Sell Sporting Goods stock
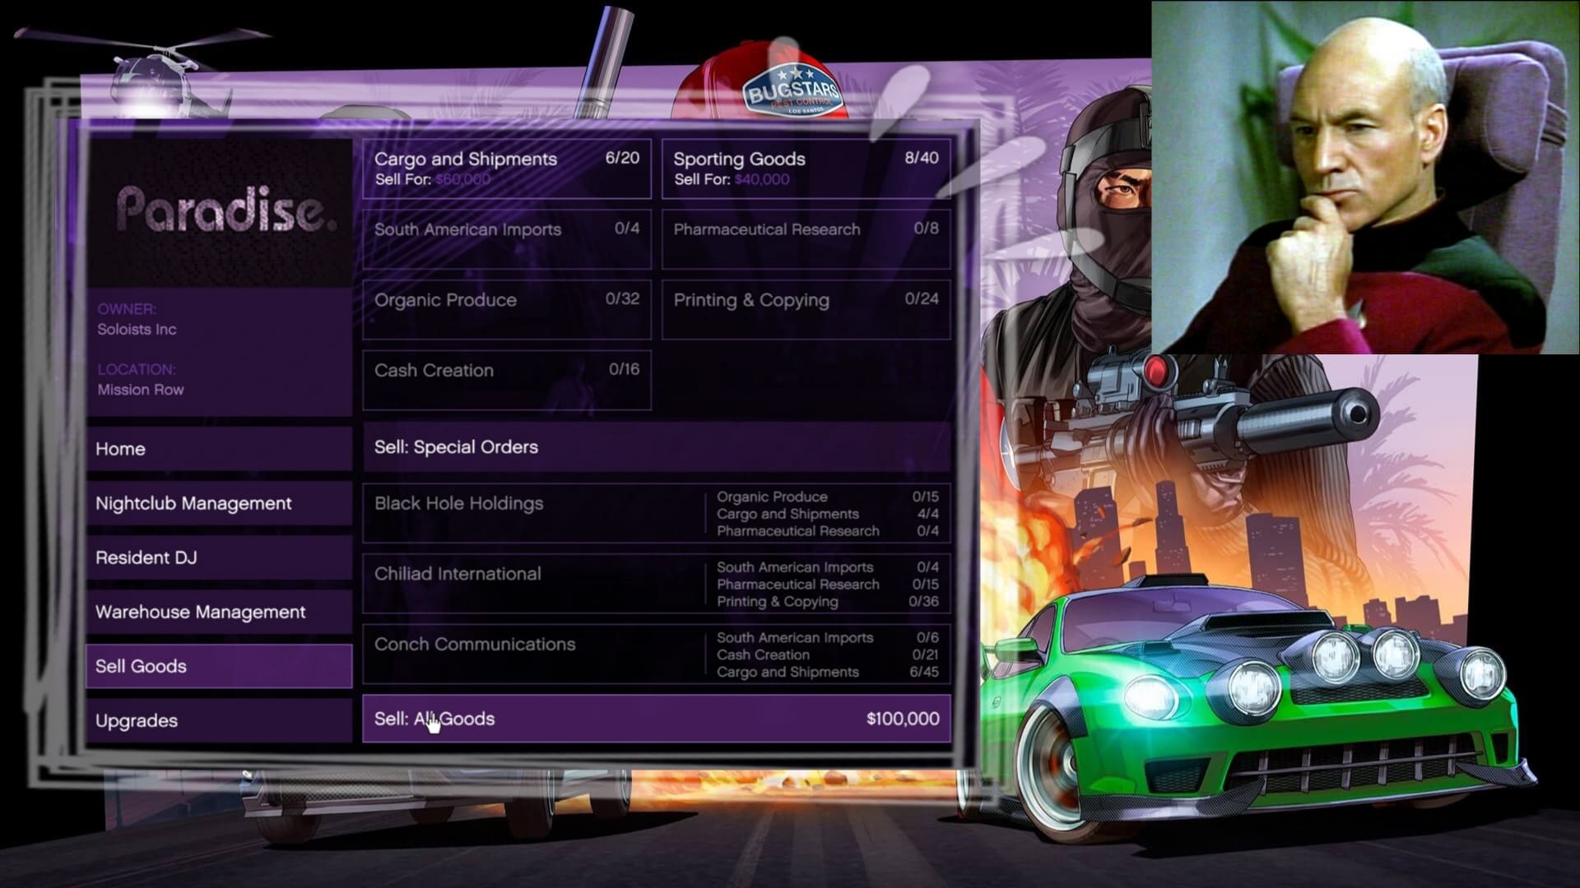 pyautogui.click(x=806, y=169)
